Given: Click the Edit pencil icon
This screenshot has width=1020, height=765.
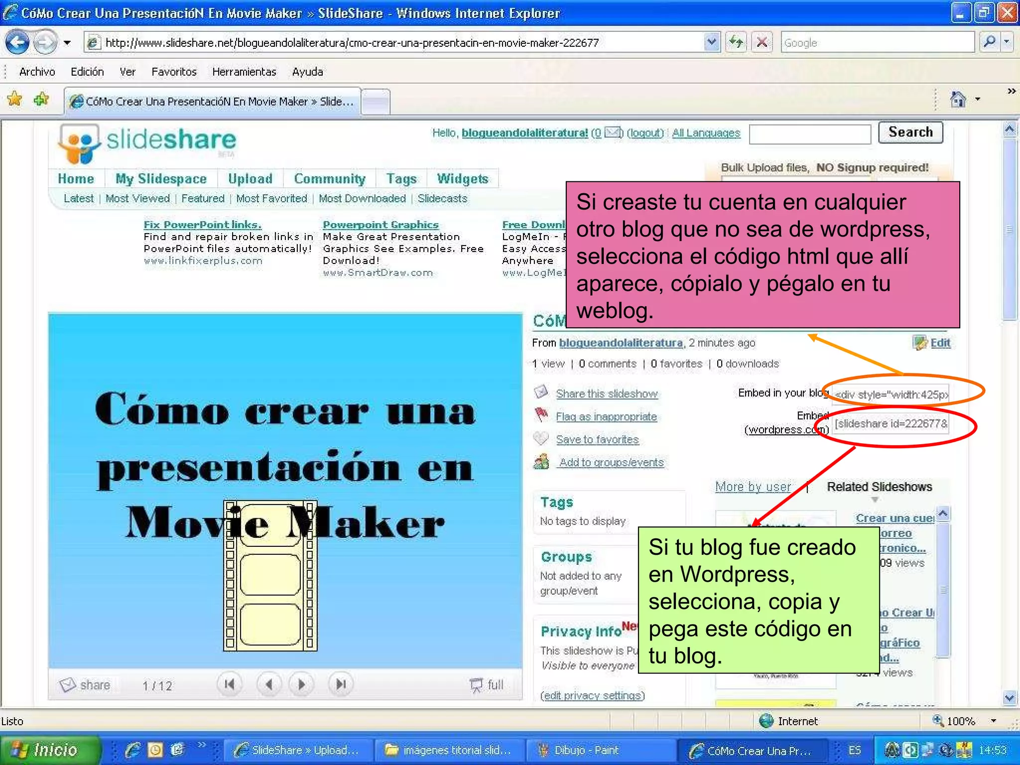Looking at the screenshot, I should (919, 343).
